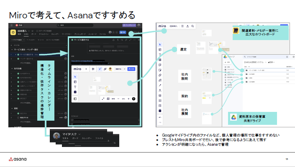
Task: Select the Text tool in embedded Miro
Action: 75,87
